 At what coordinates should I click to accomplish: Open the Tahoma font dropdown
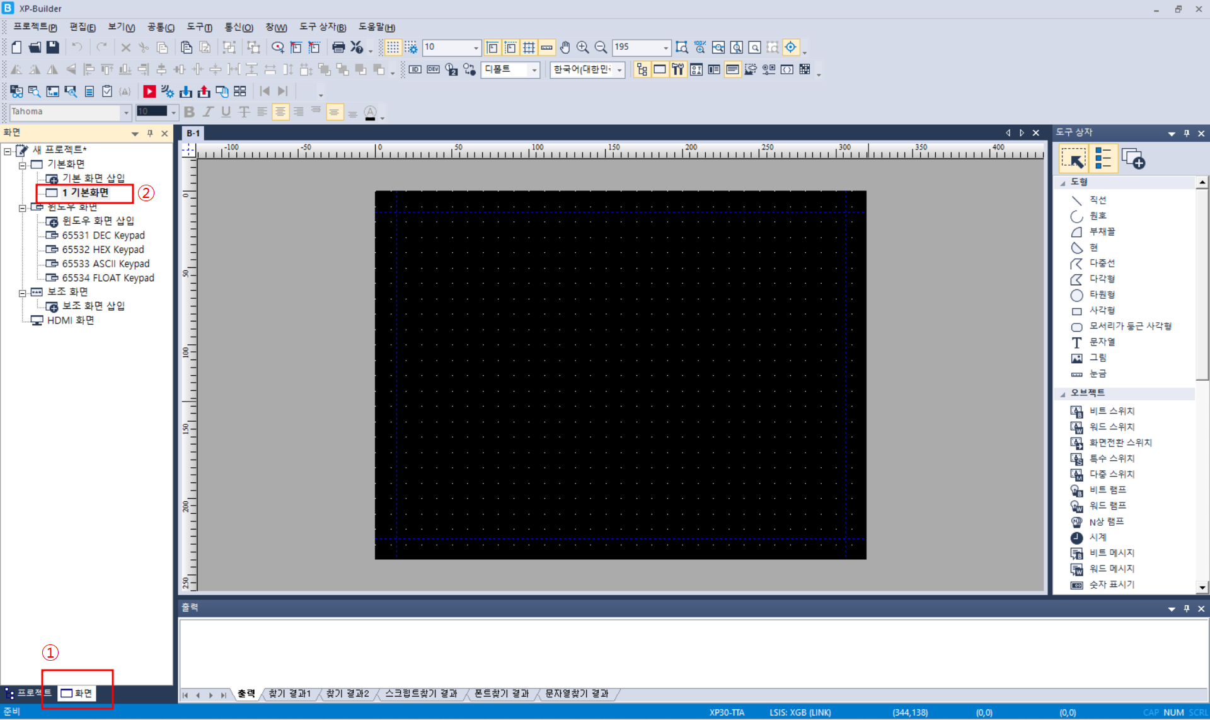(x=126, y=112)
